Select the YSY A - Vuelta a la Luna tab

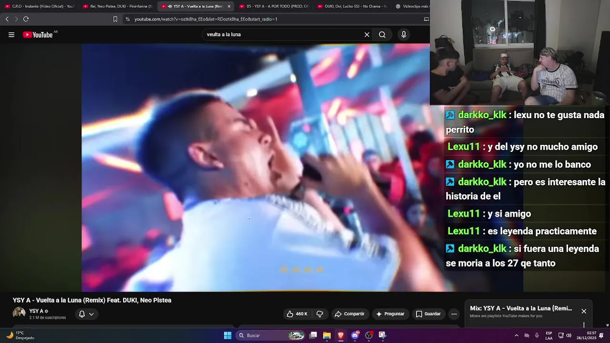coord(194,6)
